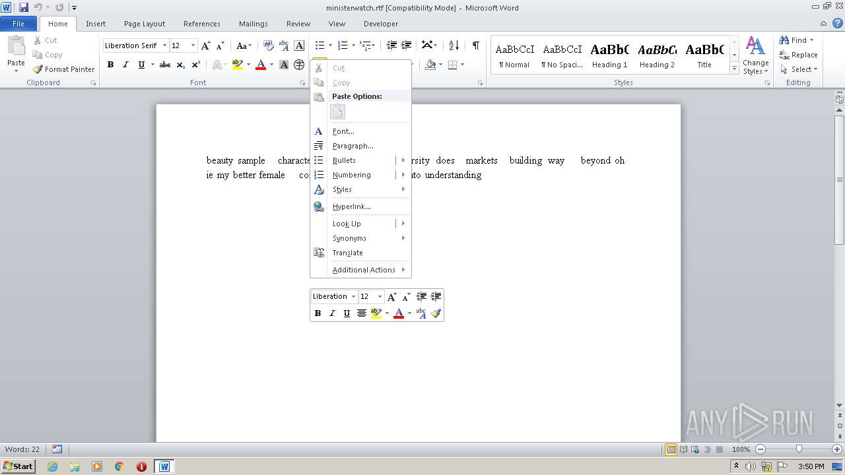Open mini toolbar font size dropdown

pos(380,297)
